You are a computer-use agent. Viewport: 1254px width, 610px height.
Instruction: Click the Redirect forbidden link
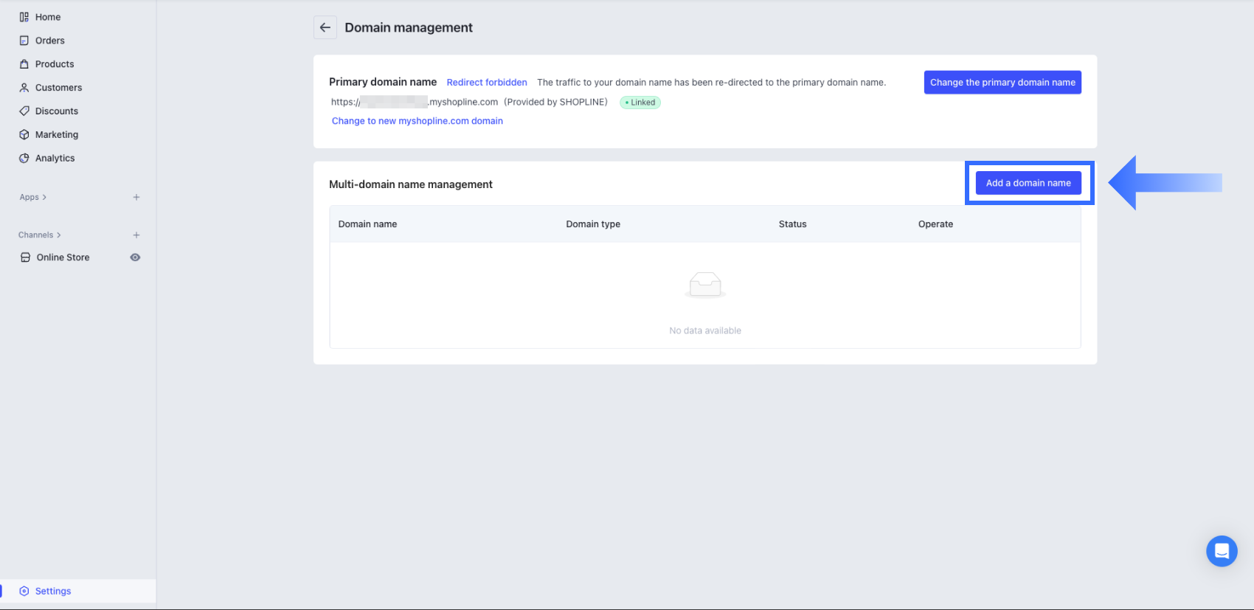coord(487,83)
